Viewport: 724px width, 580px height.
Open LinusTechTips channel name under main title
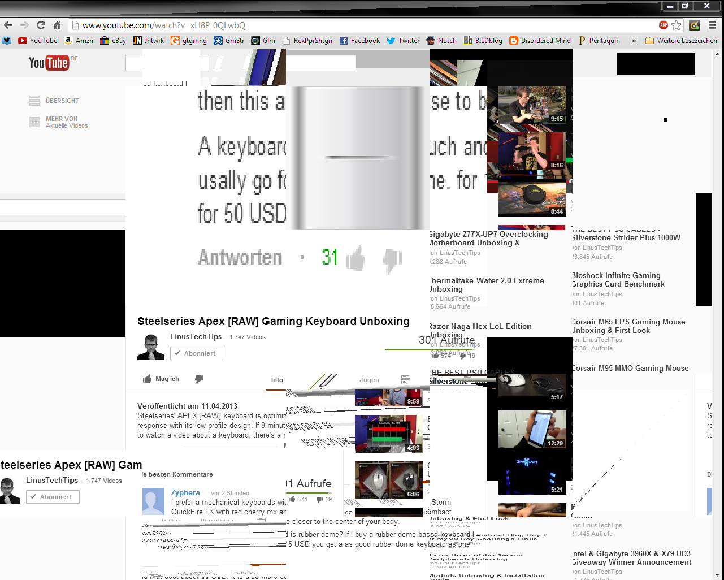click(x=196, y=336)
